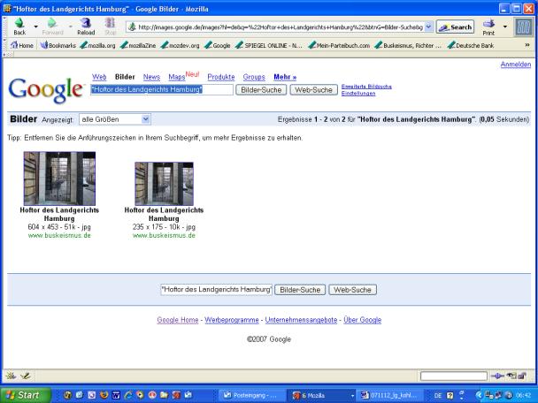Switch to the Groups tab
The height and width of the screenshot is (403, 538).
point(254,77)
